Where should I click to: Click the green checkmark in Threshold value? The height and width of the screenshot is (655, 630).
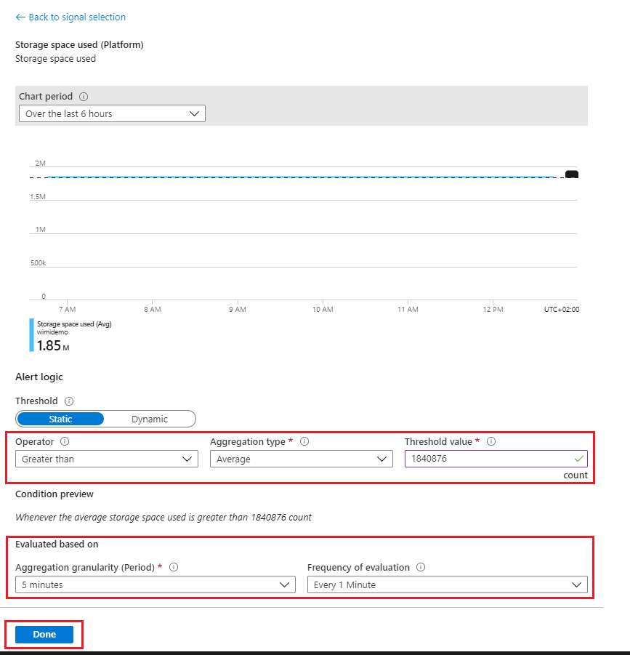578,459
